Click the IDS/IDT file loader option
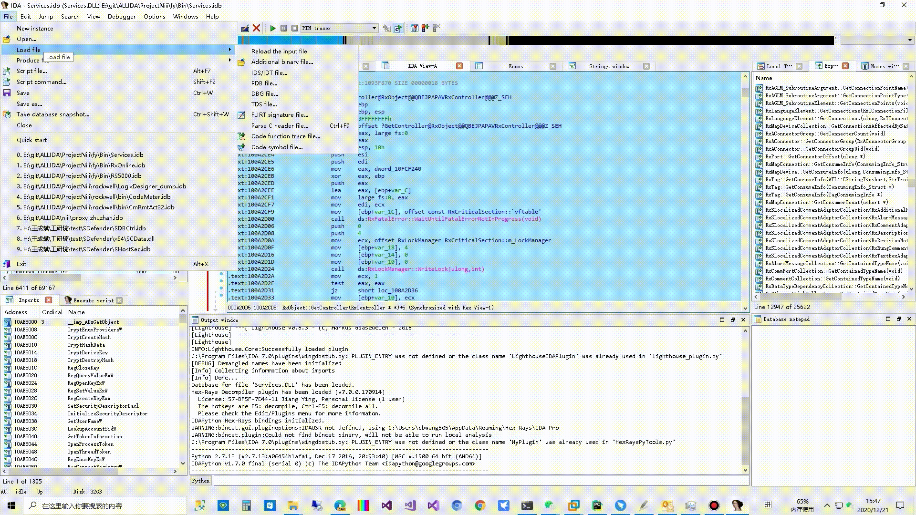This screenshot has height=515, width=916. (269, 72)
